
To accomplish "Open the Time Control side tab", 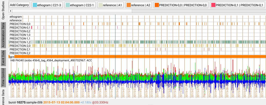I will tap(3, 77).
